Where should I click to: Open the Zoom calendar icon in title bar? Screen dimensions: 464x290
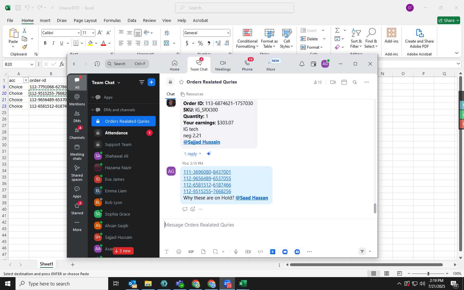click(313, 64)
